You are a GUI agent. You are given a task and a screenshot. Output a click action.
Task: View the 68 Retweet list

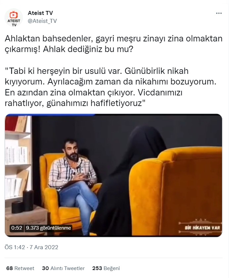coord(20,268)
